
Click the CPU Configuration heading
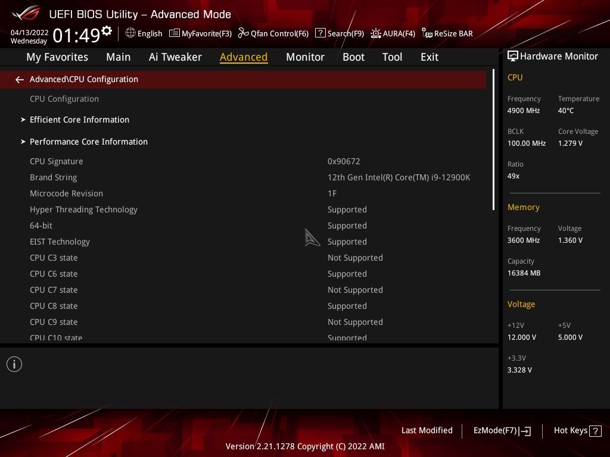(64, 99)
